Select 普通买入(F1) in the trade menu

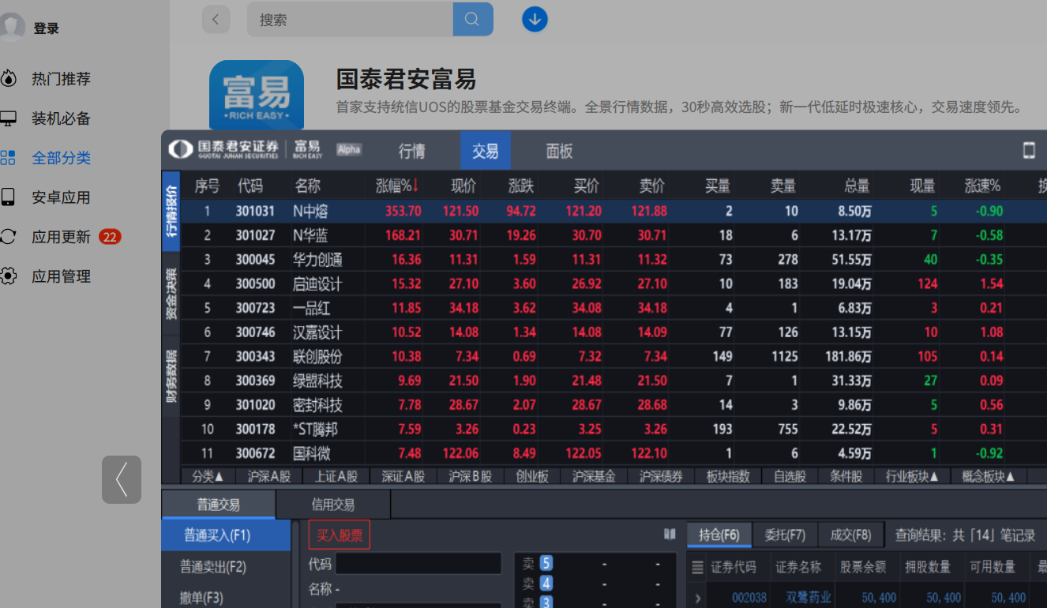(227, 535)
